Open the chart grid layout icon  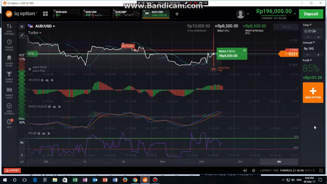pos(45,14)
